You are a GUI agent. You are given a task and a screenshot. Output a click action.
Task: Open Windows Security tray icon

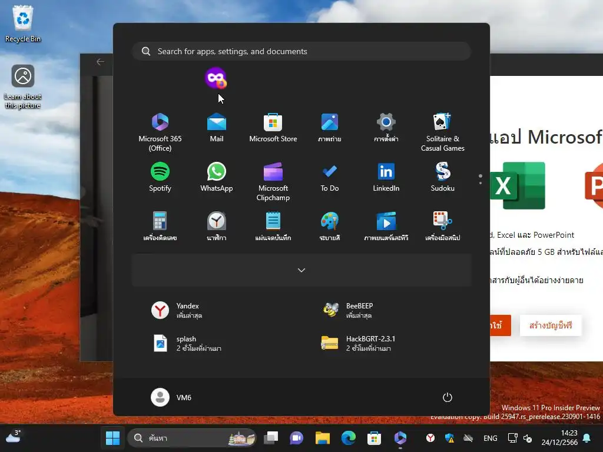[449, 438]
